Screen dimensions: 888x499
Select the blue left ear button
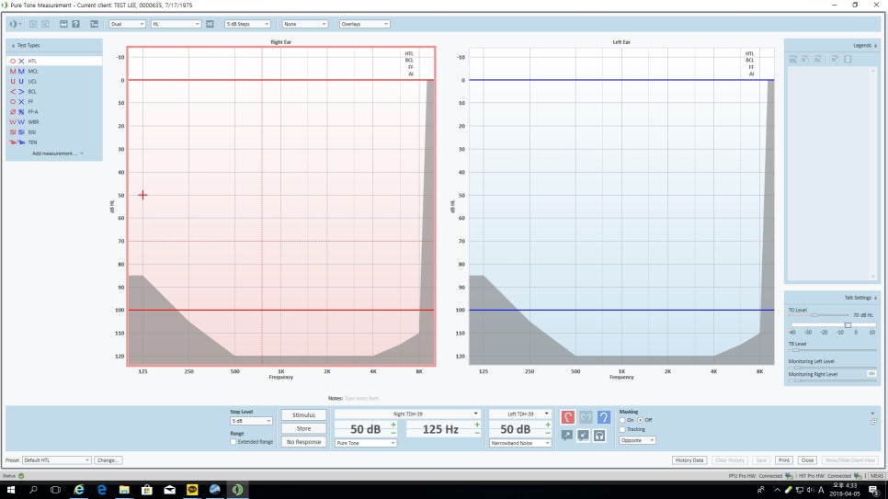604,417
